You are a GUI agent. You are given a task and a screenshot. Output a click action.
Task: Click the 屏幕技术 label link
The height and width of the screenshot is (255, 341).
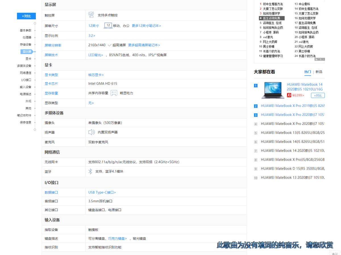[x=51, y=55]
